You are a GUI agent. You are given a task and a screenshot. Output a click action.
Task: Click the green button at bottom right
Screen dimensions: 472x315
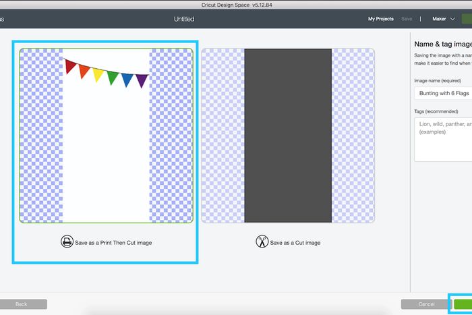(463, 304)
